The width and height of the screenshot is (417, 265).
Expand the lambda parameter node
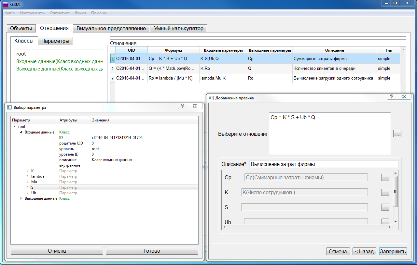27,176
